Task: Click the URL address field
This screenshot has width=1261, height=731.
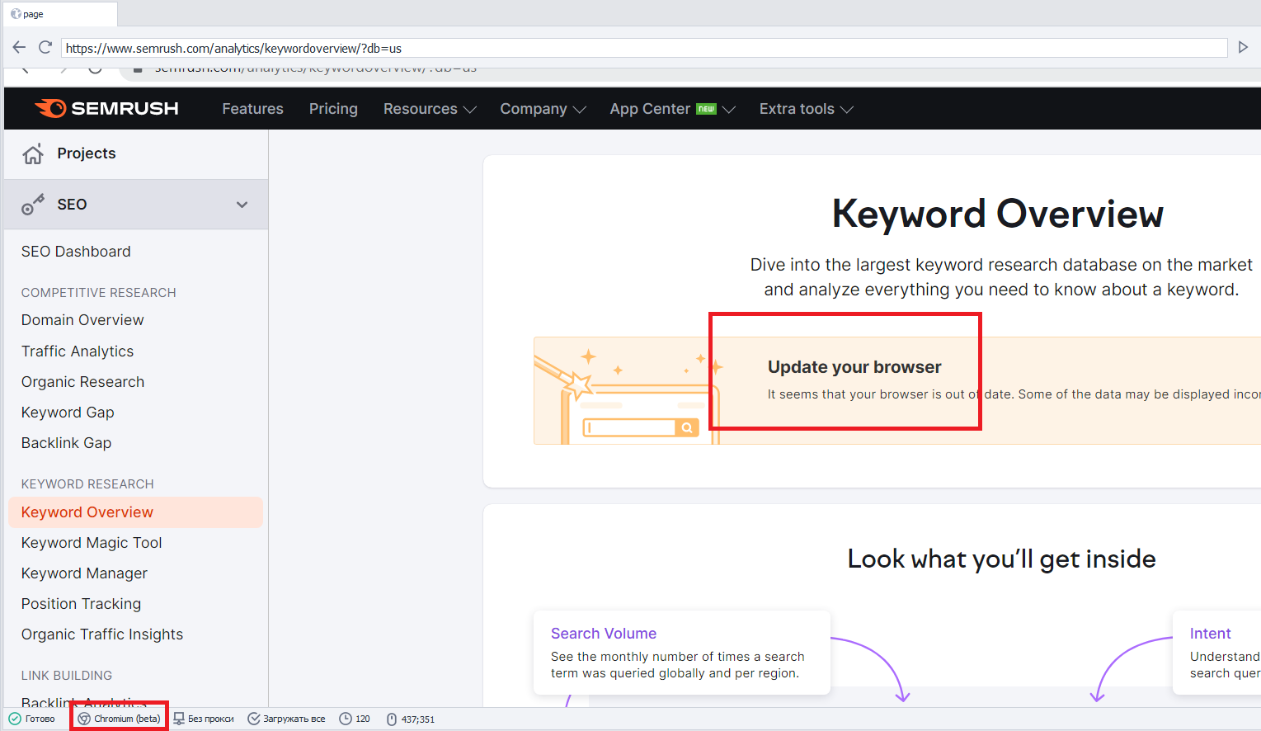Action: click(644, 48)
